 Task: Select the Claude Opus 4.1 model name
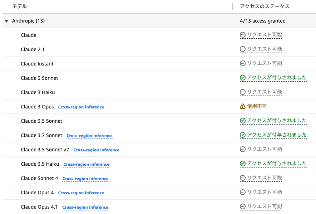coord(39,207)
